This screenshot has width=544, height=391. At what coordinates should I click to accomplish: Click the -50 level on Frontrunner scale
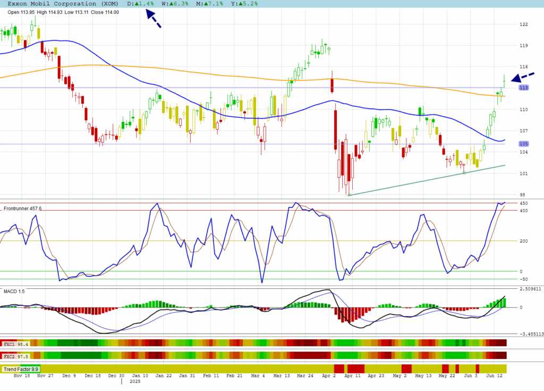pyautogui.click(x=523, y=279)
